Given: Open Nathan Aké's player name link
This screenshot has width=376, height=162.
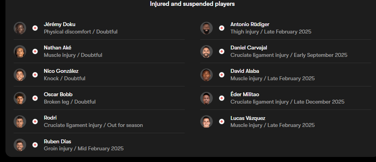Looking at the screenshot, I should tap(57, 48).
